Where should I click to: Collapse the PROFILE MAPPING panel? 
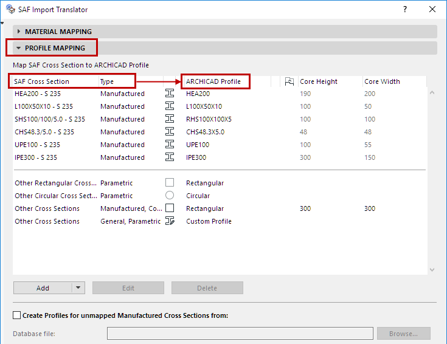click(18, 48)
